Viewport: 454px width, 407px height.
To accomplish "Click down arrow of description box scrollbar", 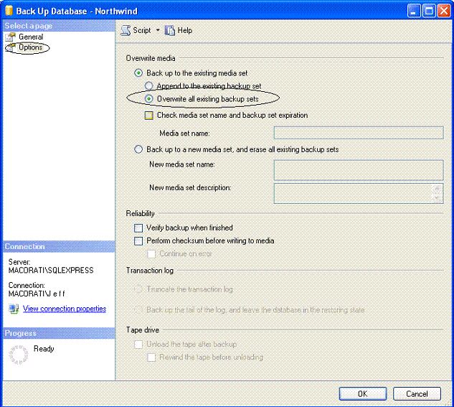I will click(437, 198).
